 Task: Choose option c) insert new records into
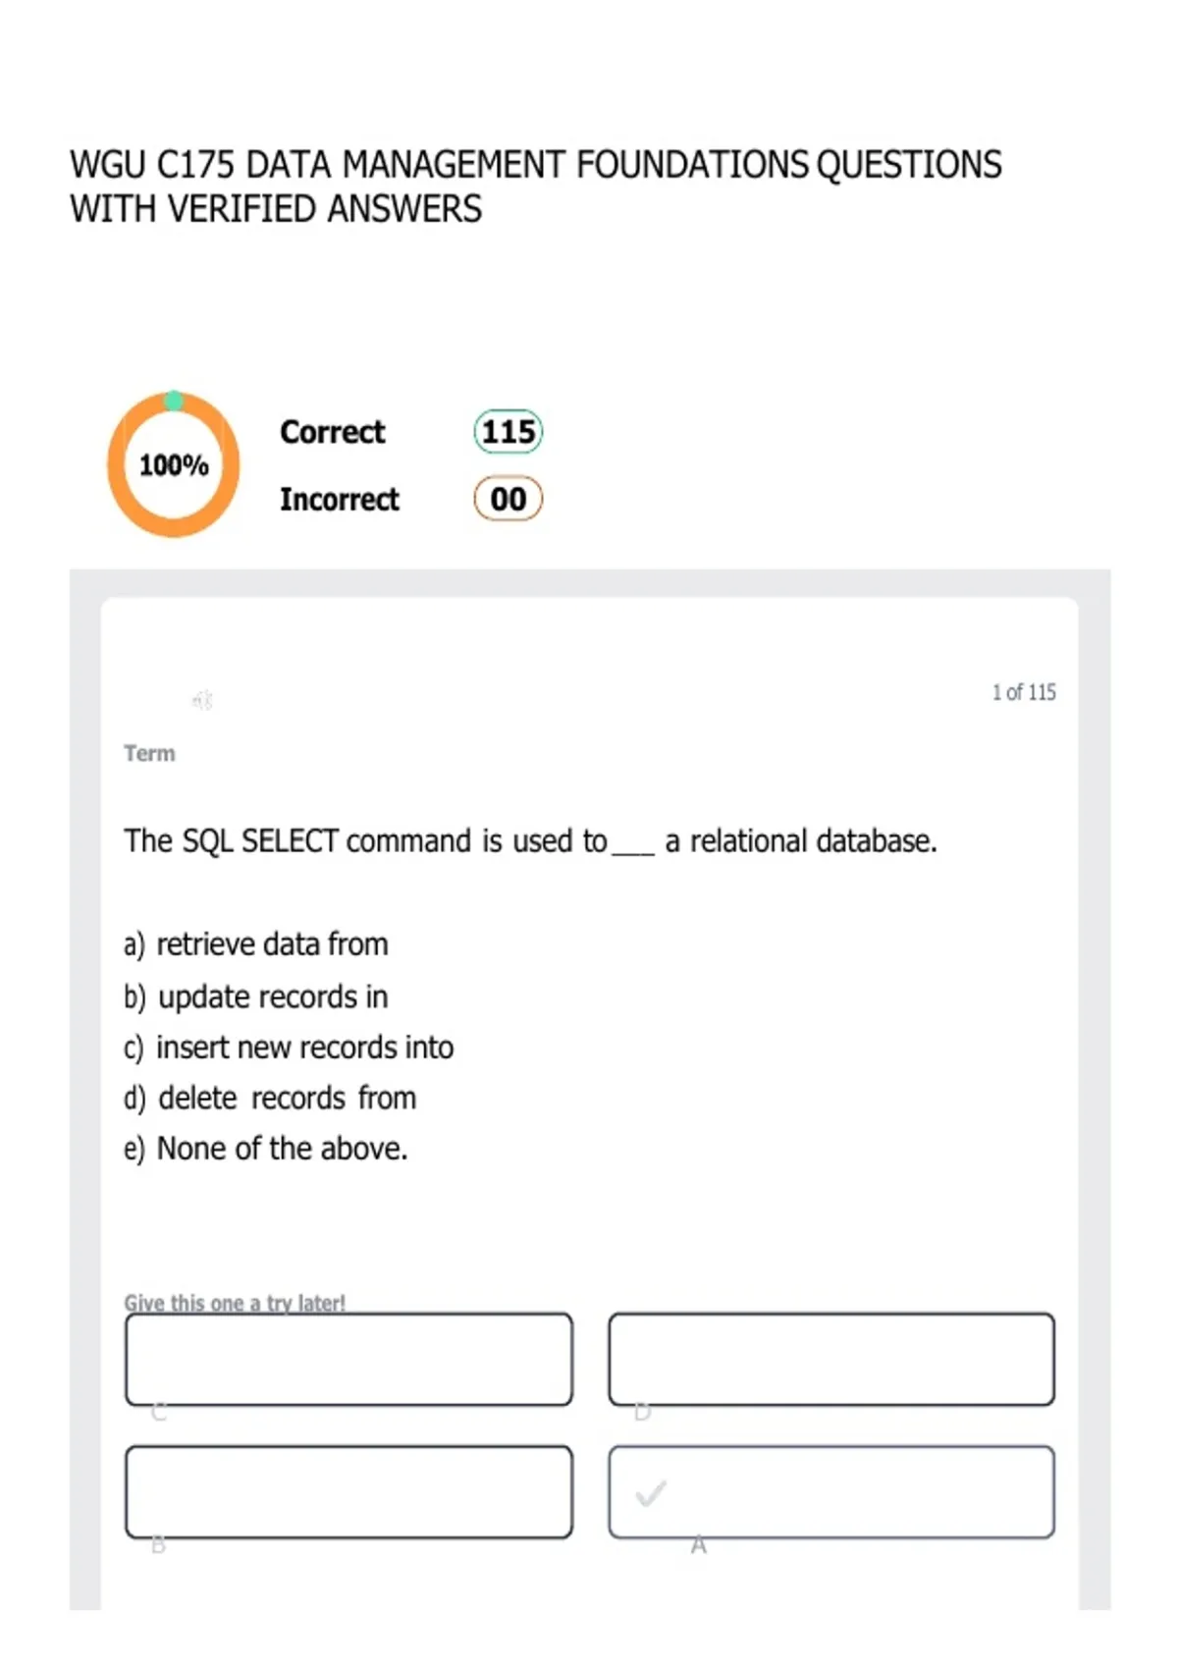pyautogui.click(x=289, y=1048)
